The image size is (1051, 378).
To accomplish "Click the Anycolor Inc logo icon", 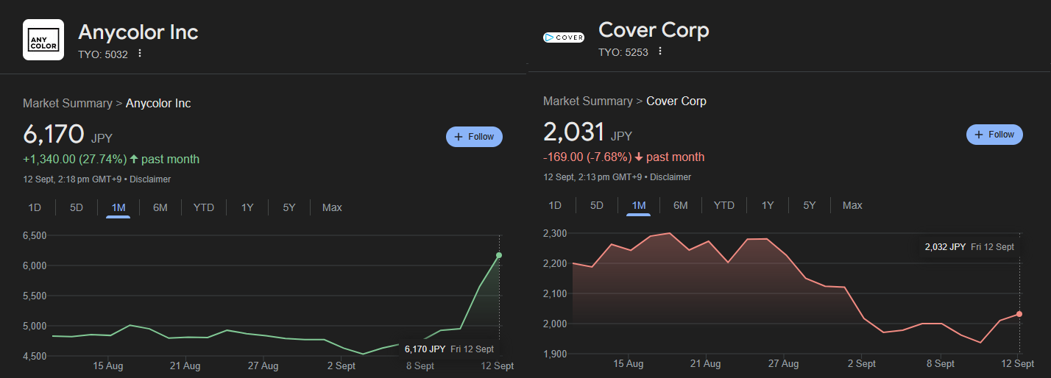I will (43, 40).
